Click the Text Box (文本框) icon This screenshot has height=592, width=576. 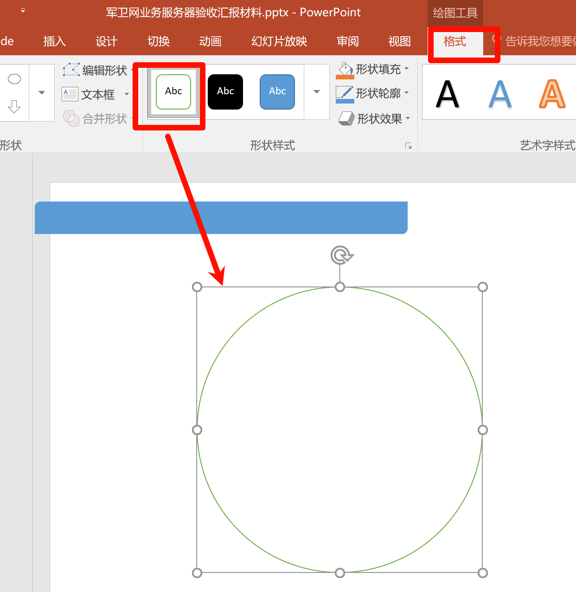(70, 94)
